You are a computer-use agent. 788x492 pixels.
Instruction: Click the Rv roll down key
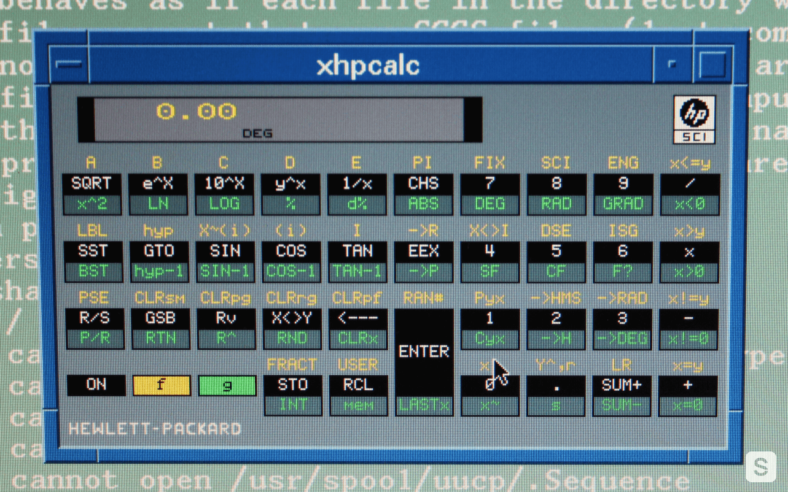pyautogui.click(x=227, y=329)
